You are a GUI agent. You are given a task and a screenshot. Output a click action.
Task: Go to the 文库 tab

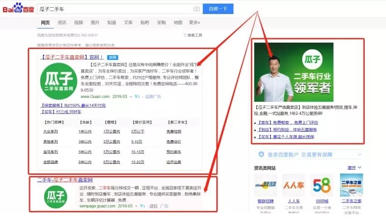[128, 23]
